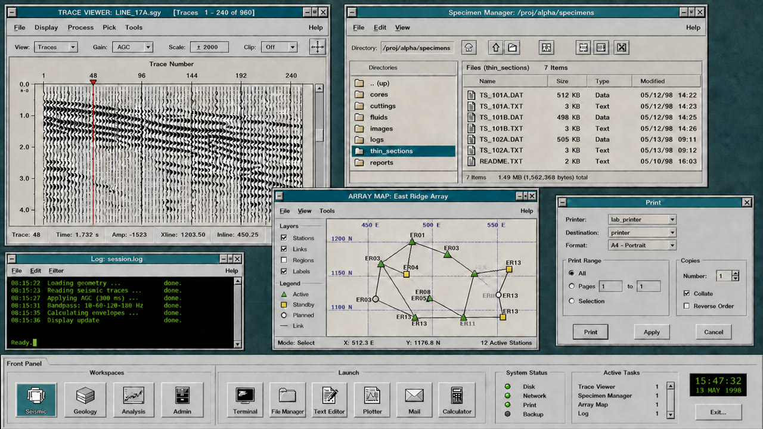Launch the Calculator
The image size is (763, 429).
[457, 400]
